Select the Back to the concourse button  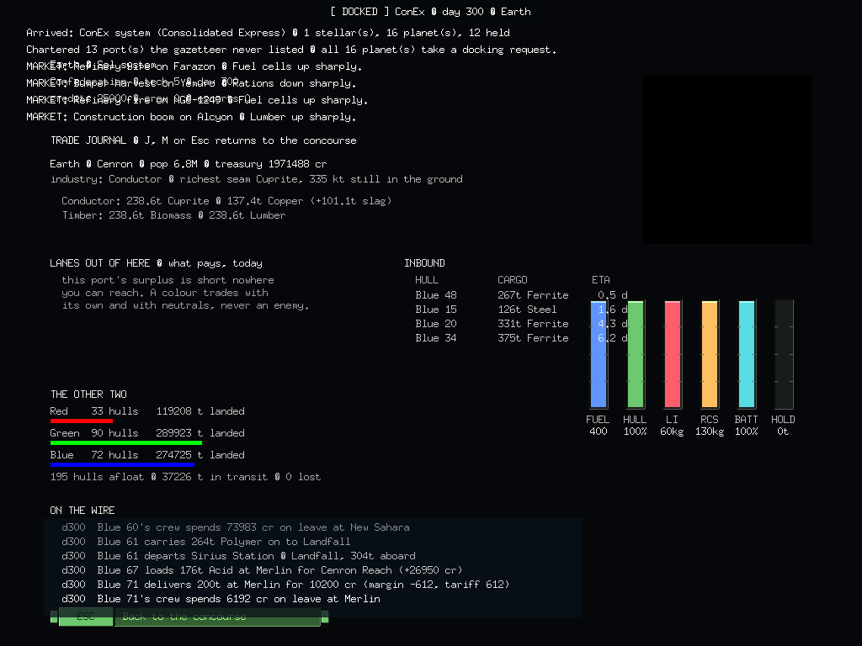[x=217, y=617]
